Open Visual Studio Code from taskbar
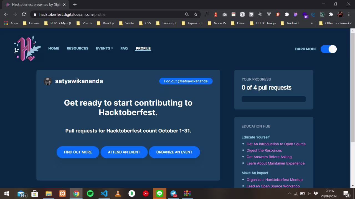The image size is (355, 199). 104,193
